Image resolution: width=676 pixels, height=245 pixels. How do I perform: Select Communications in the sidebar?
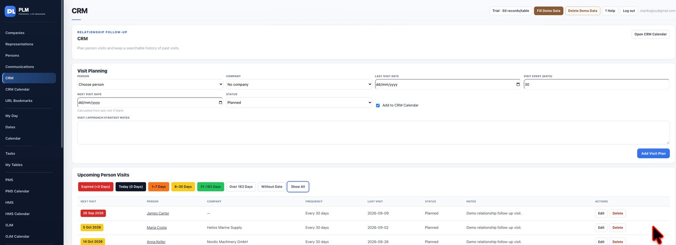click(19, 67)
